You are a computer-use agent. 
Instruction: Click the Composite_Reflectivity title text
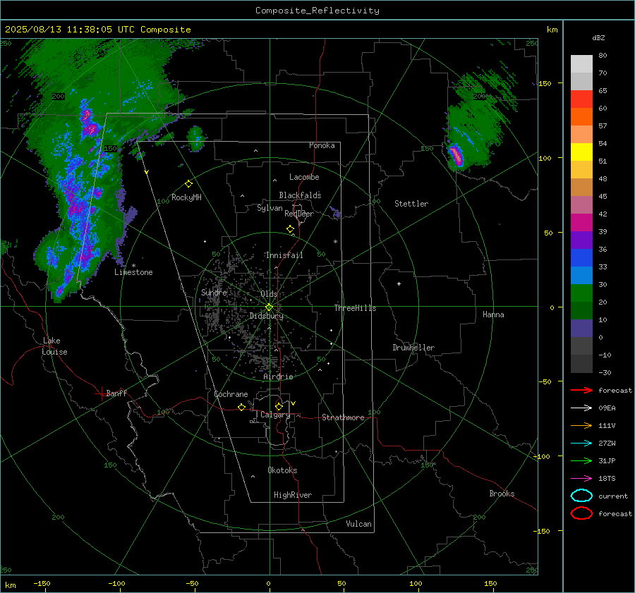(317, 11)
